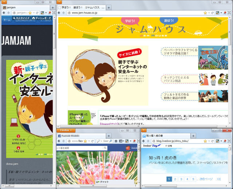Expand panel icon dropdown arrow in livedoor window
The image size is (233, 189).
221,141
